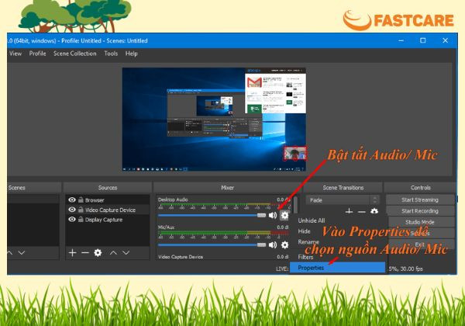Open Desktop Audio gear settings
The height and width of the screenshot is (326, 465).
[x=284, y=215]
